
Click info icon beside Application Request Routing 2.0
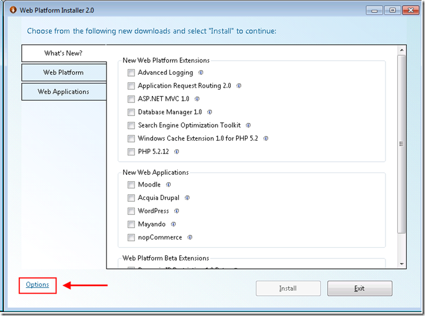pos(239,86)
